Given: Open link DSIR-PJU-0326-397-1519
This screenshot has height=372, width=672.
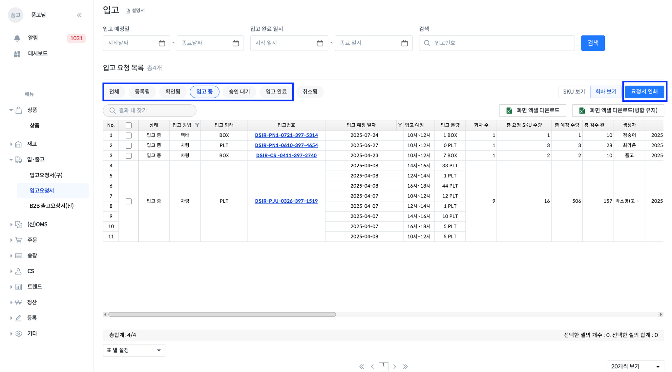Looking at the screenshot, I should [286, 201].
